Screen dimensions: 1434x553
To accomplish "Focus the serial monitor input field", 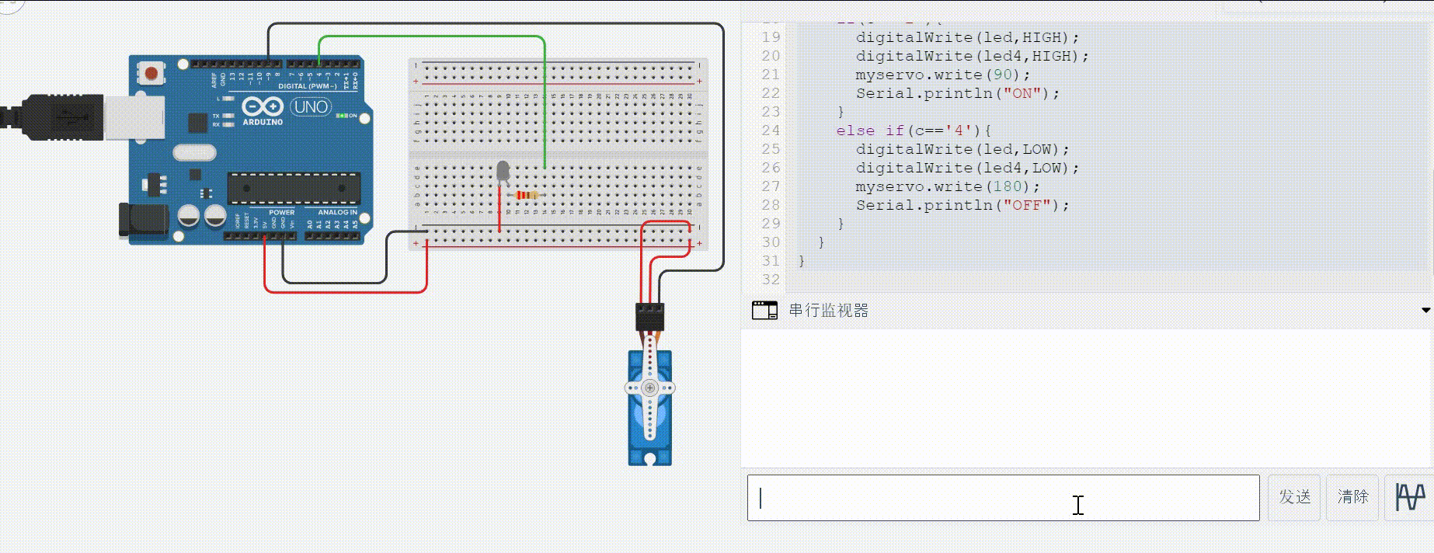I will tap(1002, 498).
